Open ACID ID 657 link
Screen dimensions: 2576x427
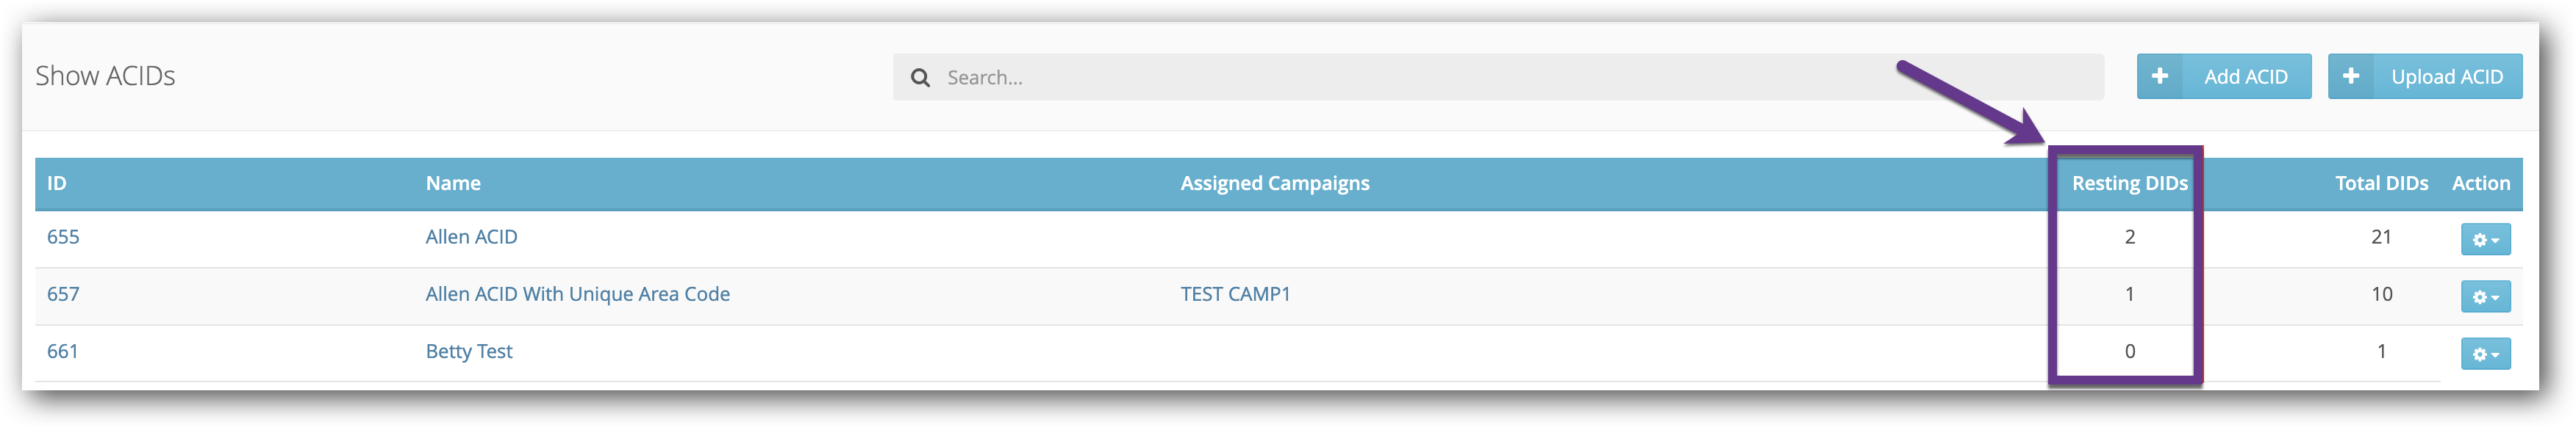coord(63,293)
